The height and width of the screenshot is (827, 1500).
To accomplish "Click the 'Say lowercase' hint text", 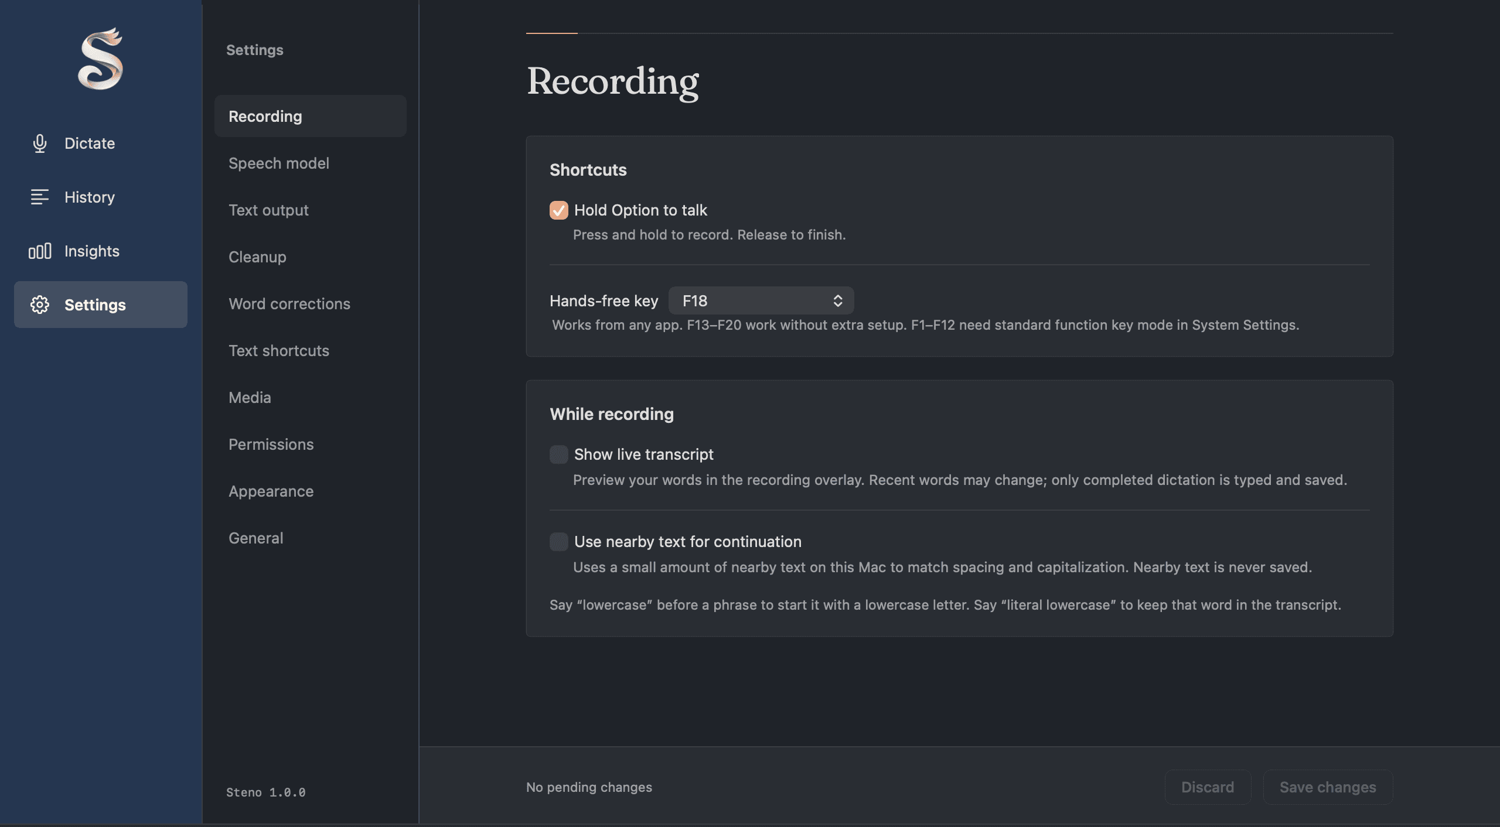I will [945, 605].
